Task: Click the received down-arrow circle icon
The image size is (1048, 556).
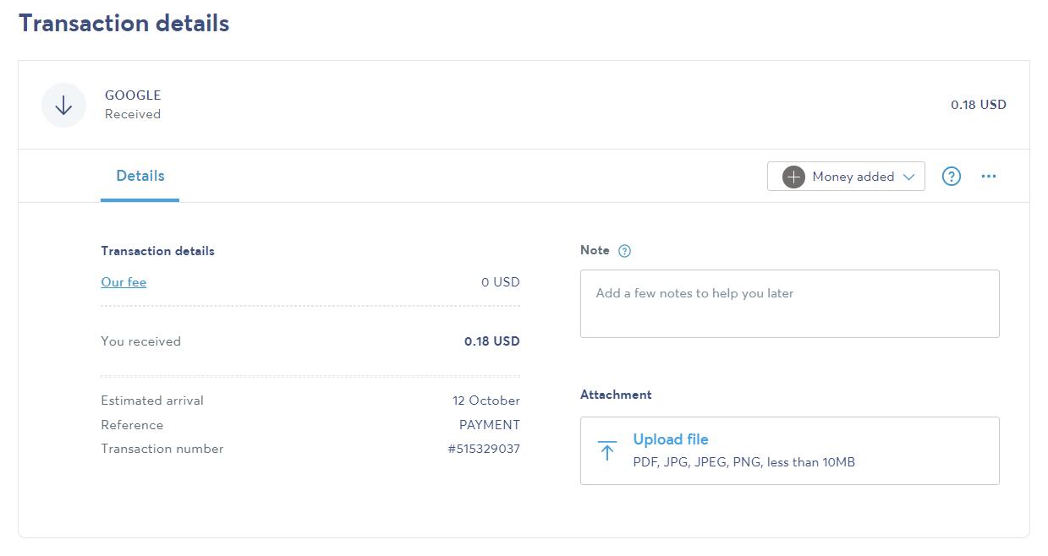Action: coord(63,106)
